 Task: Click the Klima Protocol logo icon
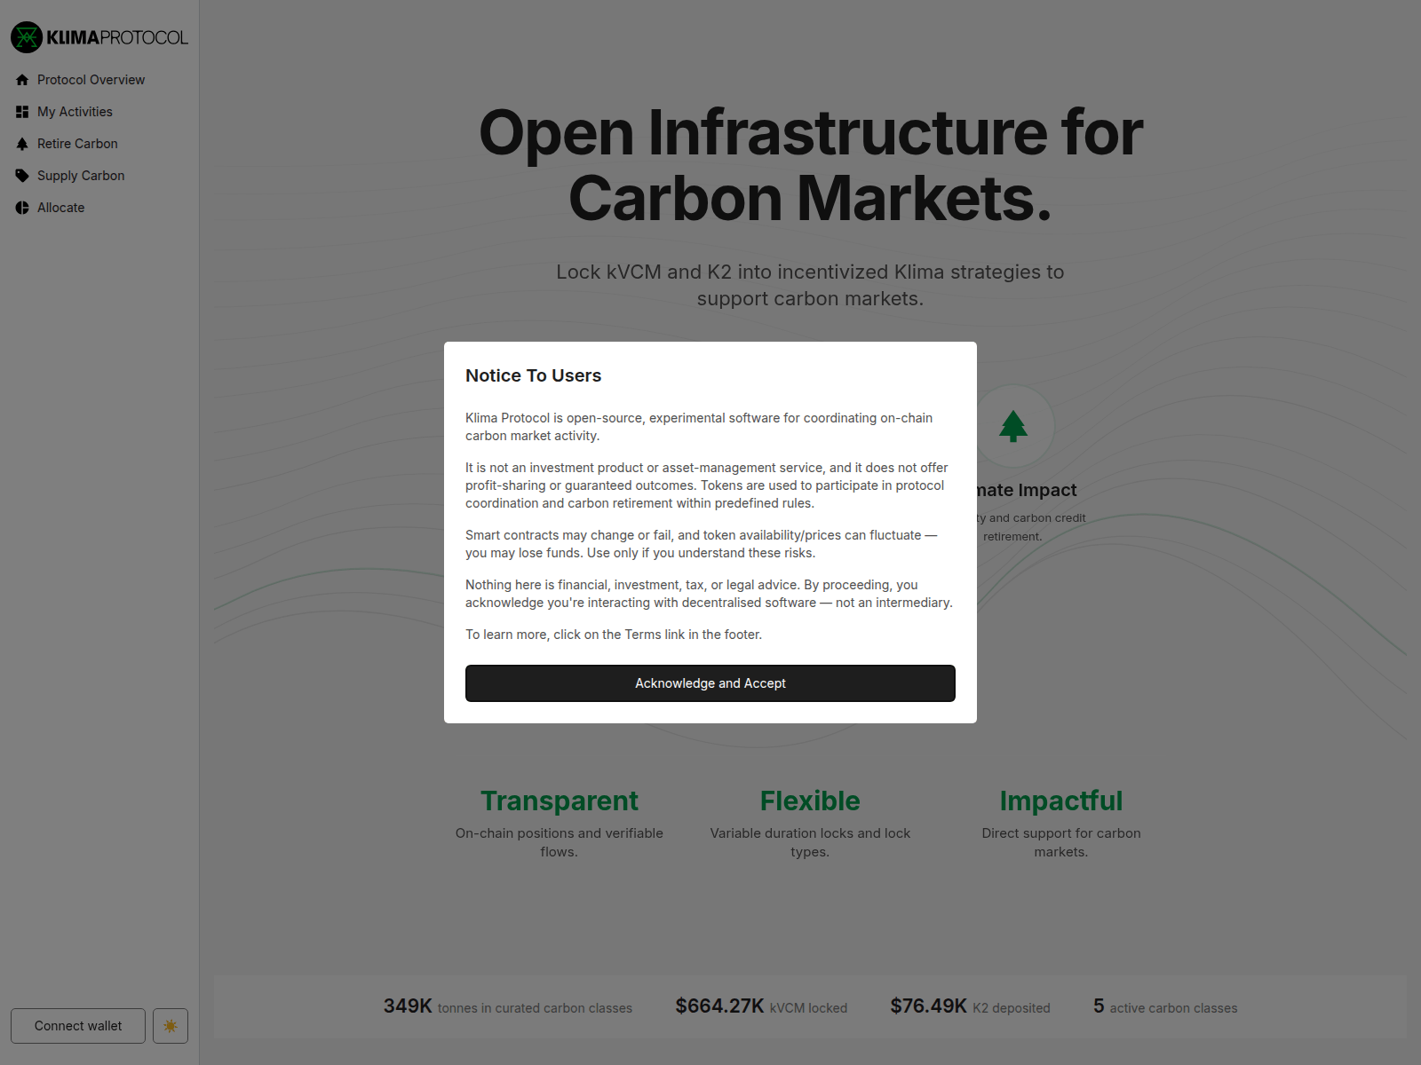pyautogui.click(x=26, y=37)
